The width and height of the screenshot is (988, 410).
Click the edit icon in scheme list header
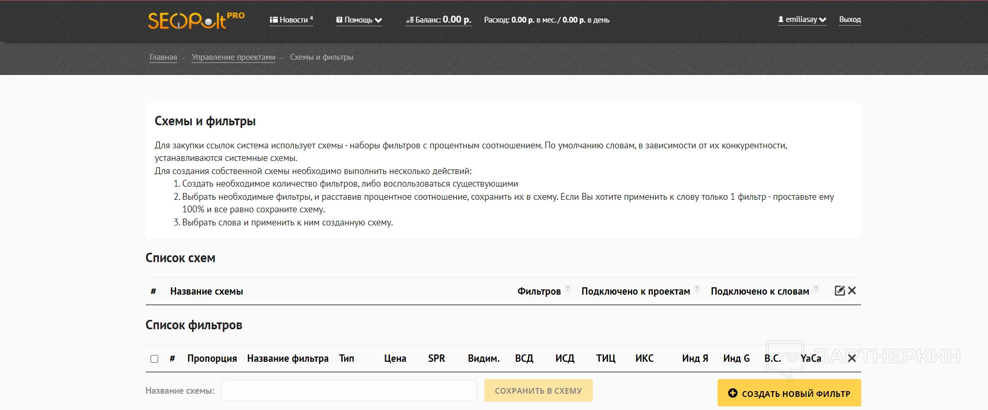(839, 290)
